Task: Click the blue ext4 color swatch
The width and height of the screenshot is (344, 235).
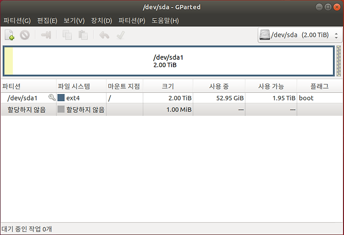Action: 61,98
